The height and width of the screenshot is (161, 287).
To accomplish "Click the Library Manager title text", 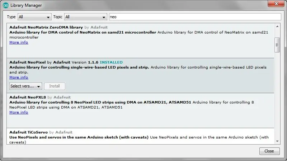I will point(26,5).
